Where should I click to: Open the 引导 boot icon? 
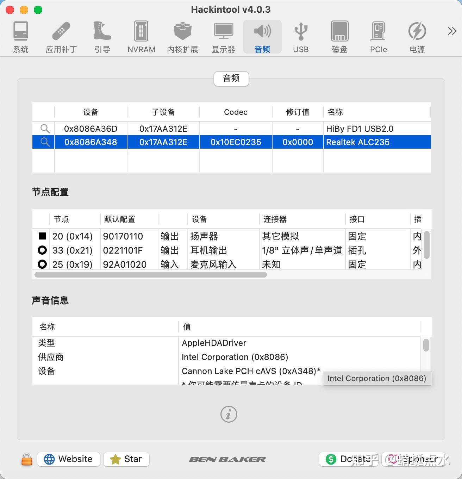pos(102,35)
